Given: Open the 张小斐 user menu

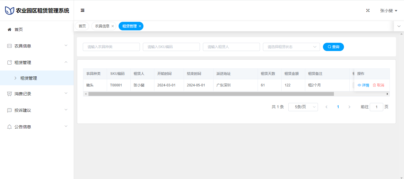Looking at the screenshot, I should pyautogui.click(x=388, y=11).
